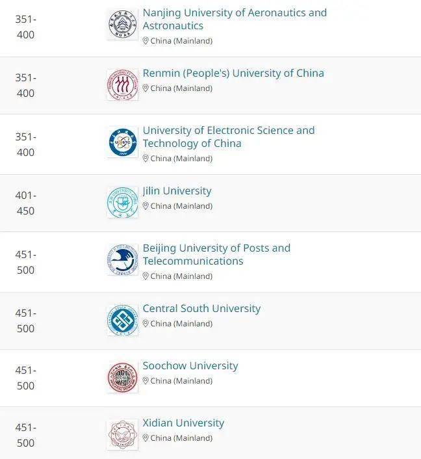Click the Beijing Posts and Telecommunications logo

123,260
